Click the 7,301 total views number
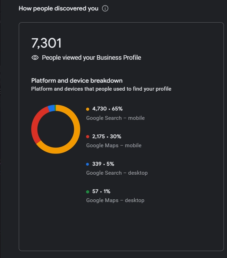The height and width of the screenshot is (258, 227). [x=47, y=43]
